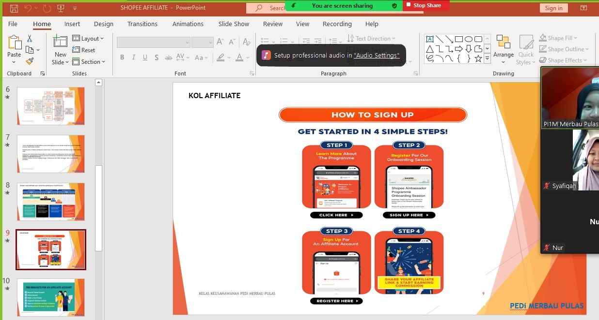
Task: Toggle underline formatting
Action: [145, 58]
